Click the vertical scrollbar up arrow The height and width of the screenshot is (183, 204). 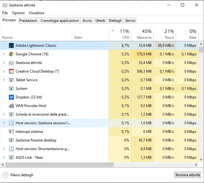tap(201, 44)
